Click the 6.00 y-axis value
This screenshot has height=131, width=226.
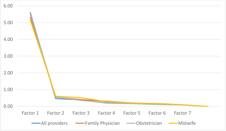pos(8,6)
